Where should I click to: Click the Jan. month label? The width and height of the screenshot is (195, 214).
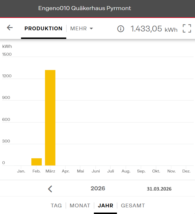tap(21, 171)
